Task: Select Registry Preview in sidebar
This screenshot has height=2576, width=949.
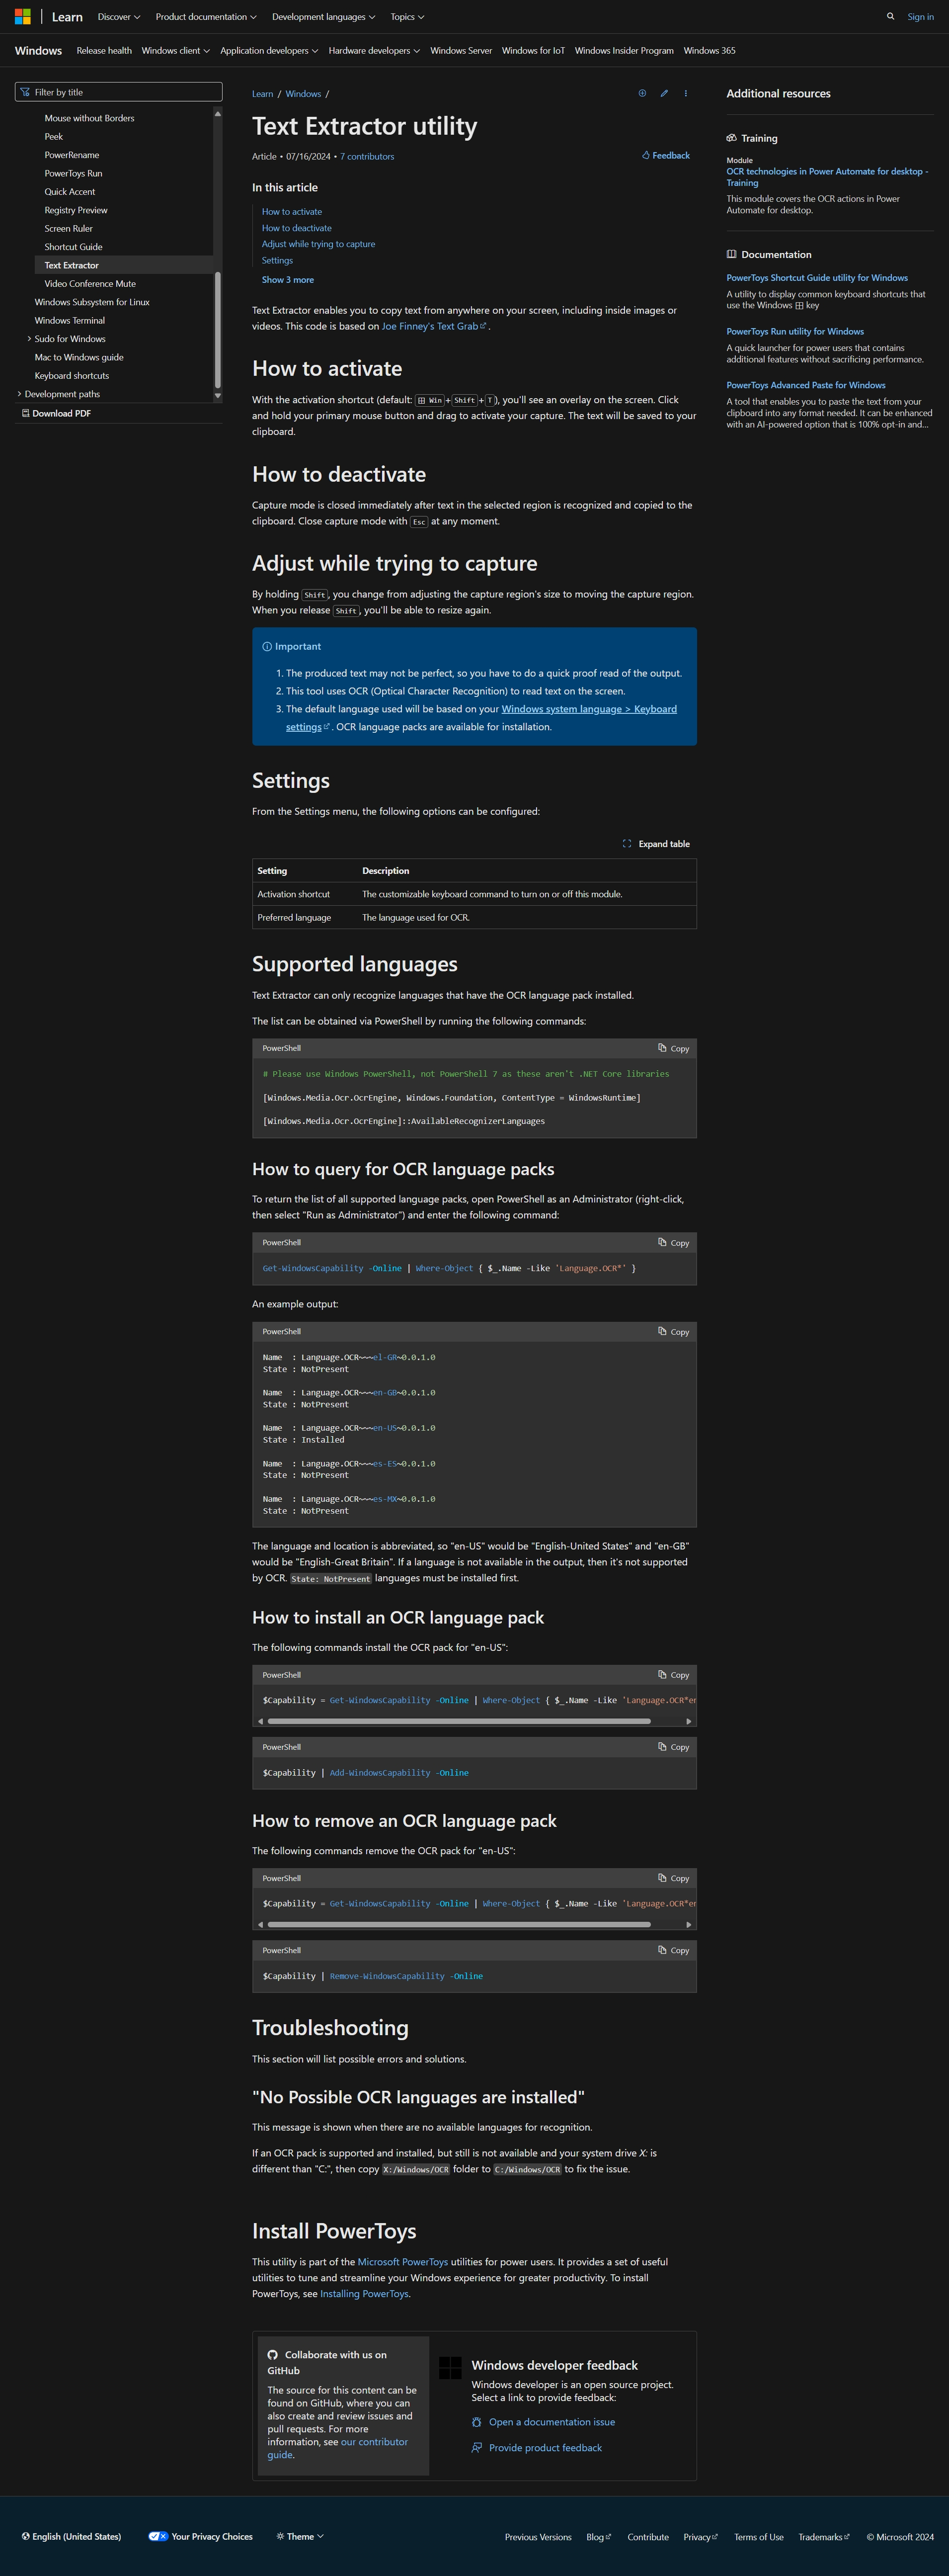Action: coord(76,210)
